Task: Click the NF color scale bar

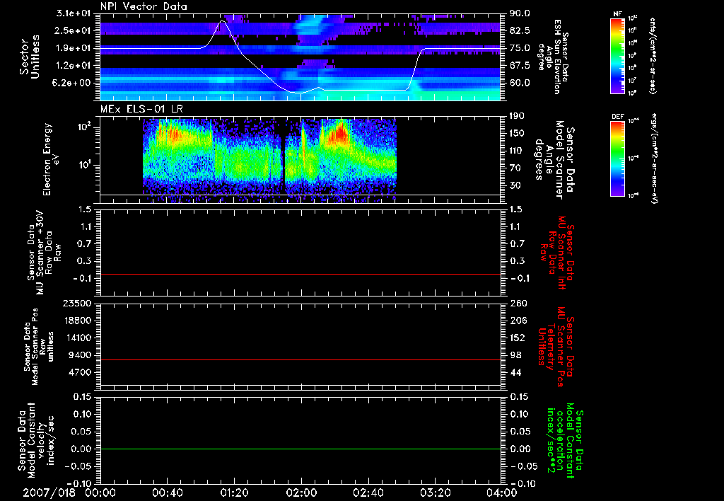Action: pyautogui.click(x=617, y=56)
